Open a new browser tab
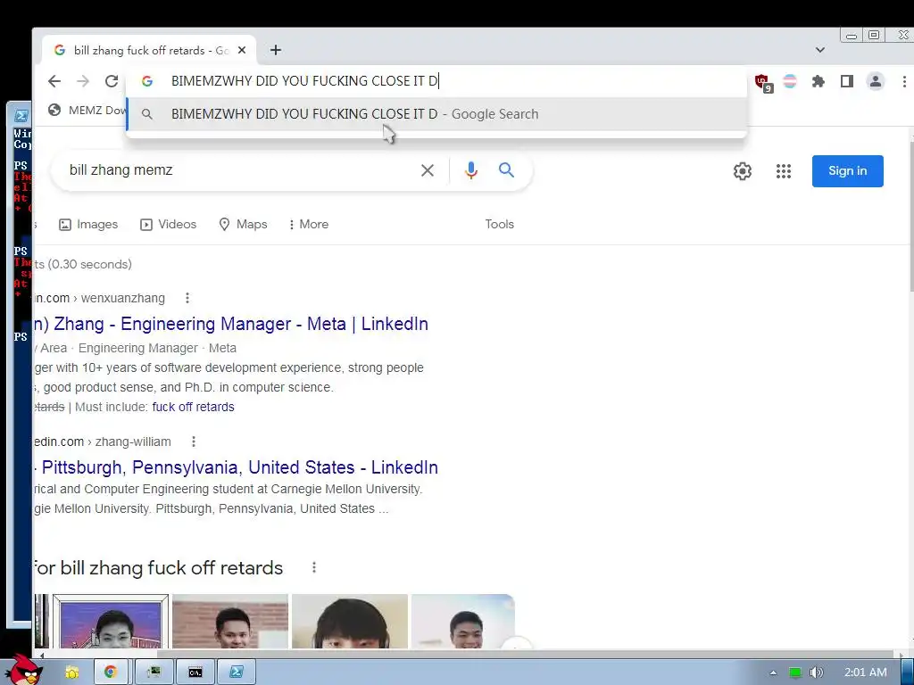Viewport: 914px width, 685px height. [x=276, y=50]
